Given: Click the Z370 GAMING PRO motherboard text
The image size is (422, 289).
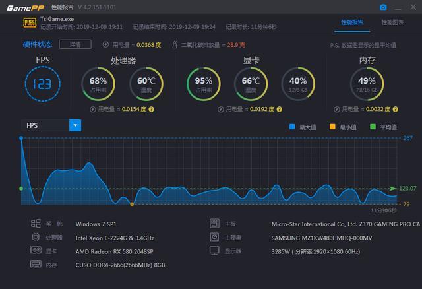Looking at the screenshot, I should tap(346, 224).
